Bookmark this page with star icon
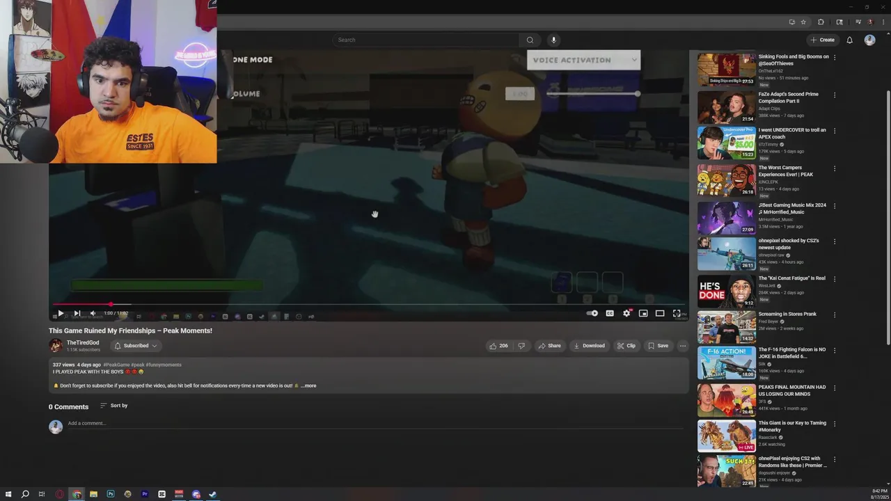The width and height of the screenshot is (891, 501). pyautogui.click(x=803, y=22)
